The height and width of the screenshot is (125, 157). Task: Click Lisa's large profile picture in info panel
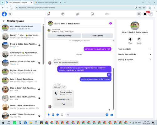tap(135, 26)
